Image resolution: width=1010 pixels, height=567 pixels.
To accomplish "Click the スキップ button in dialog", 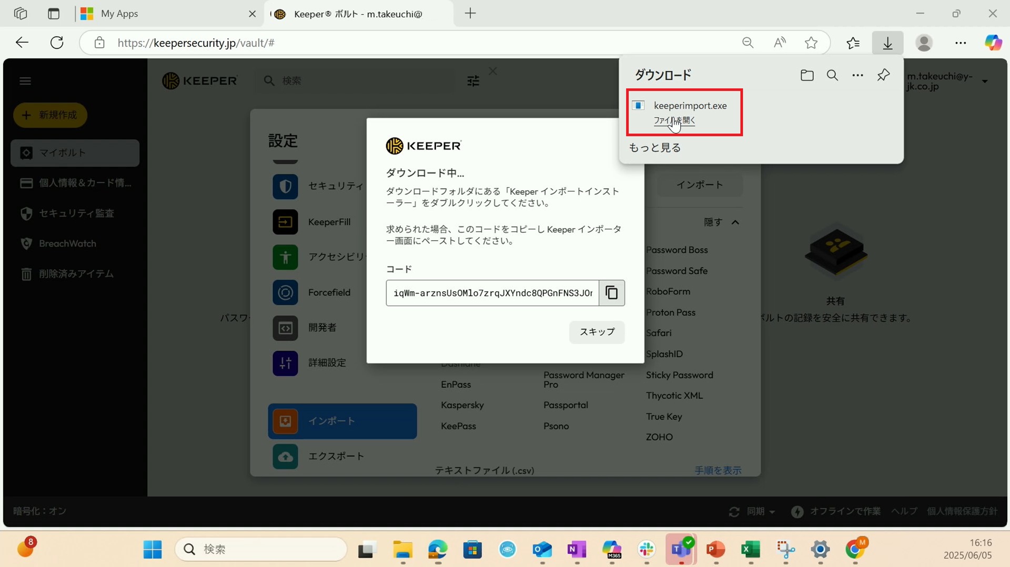I will pyautogui.click(x=597, y=332).
